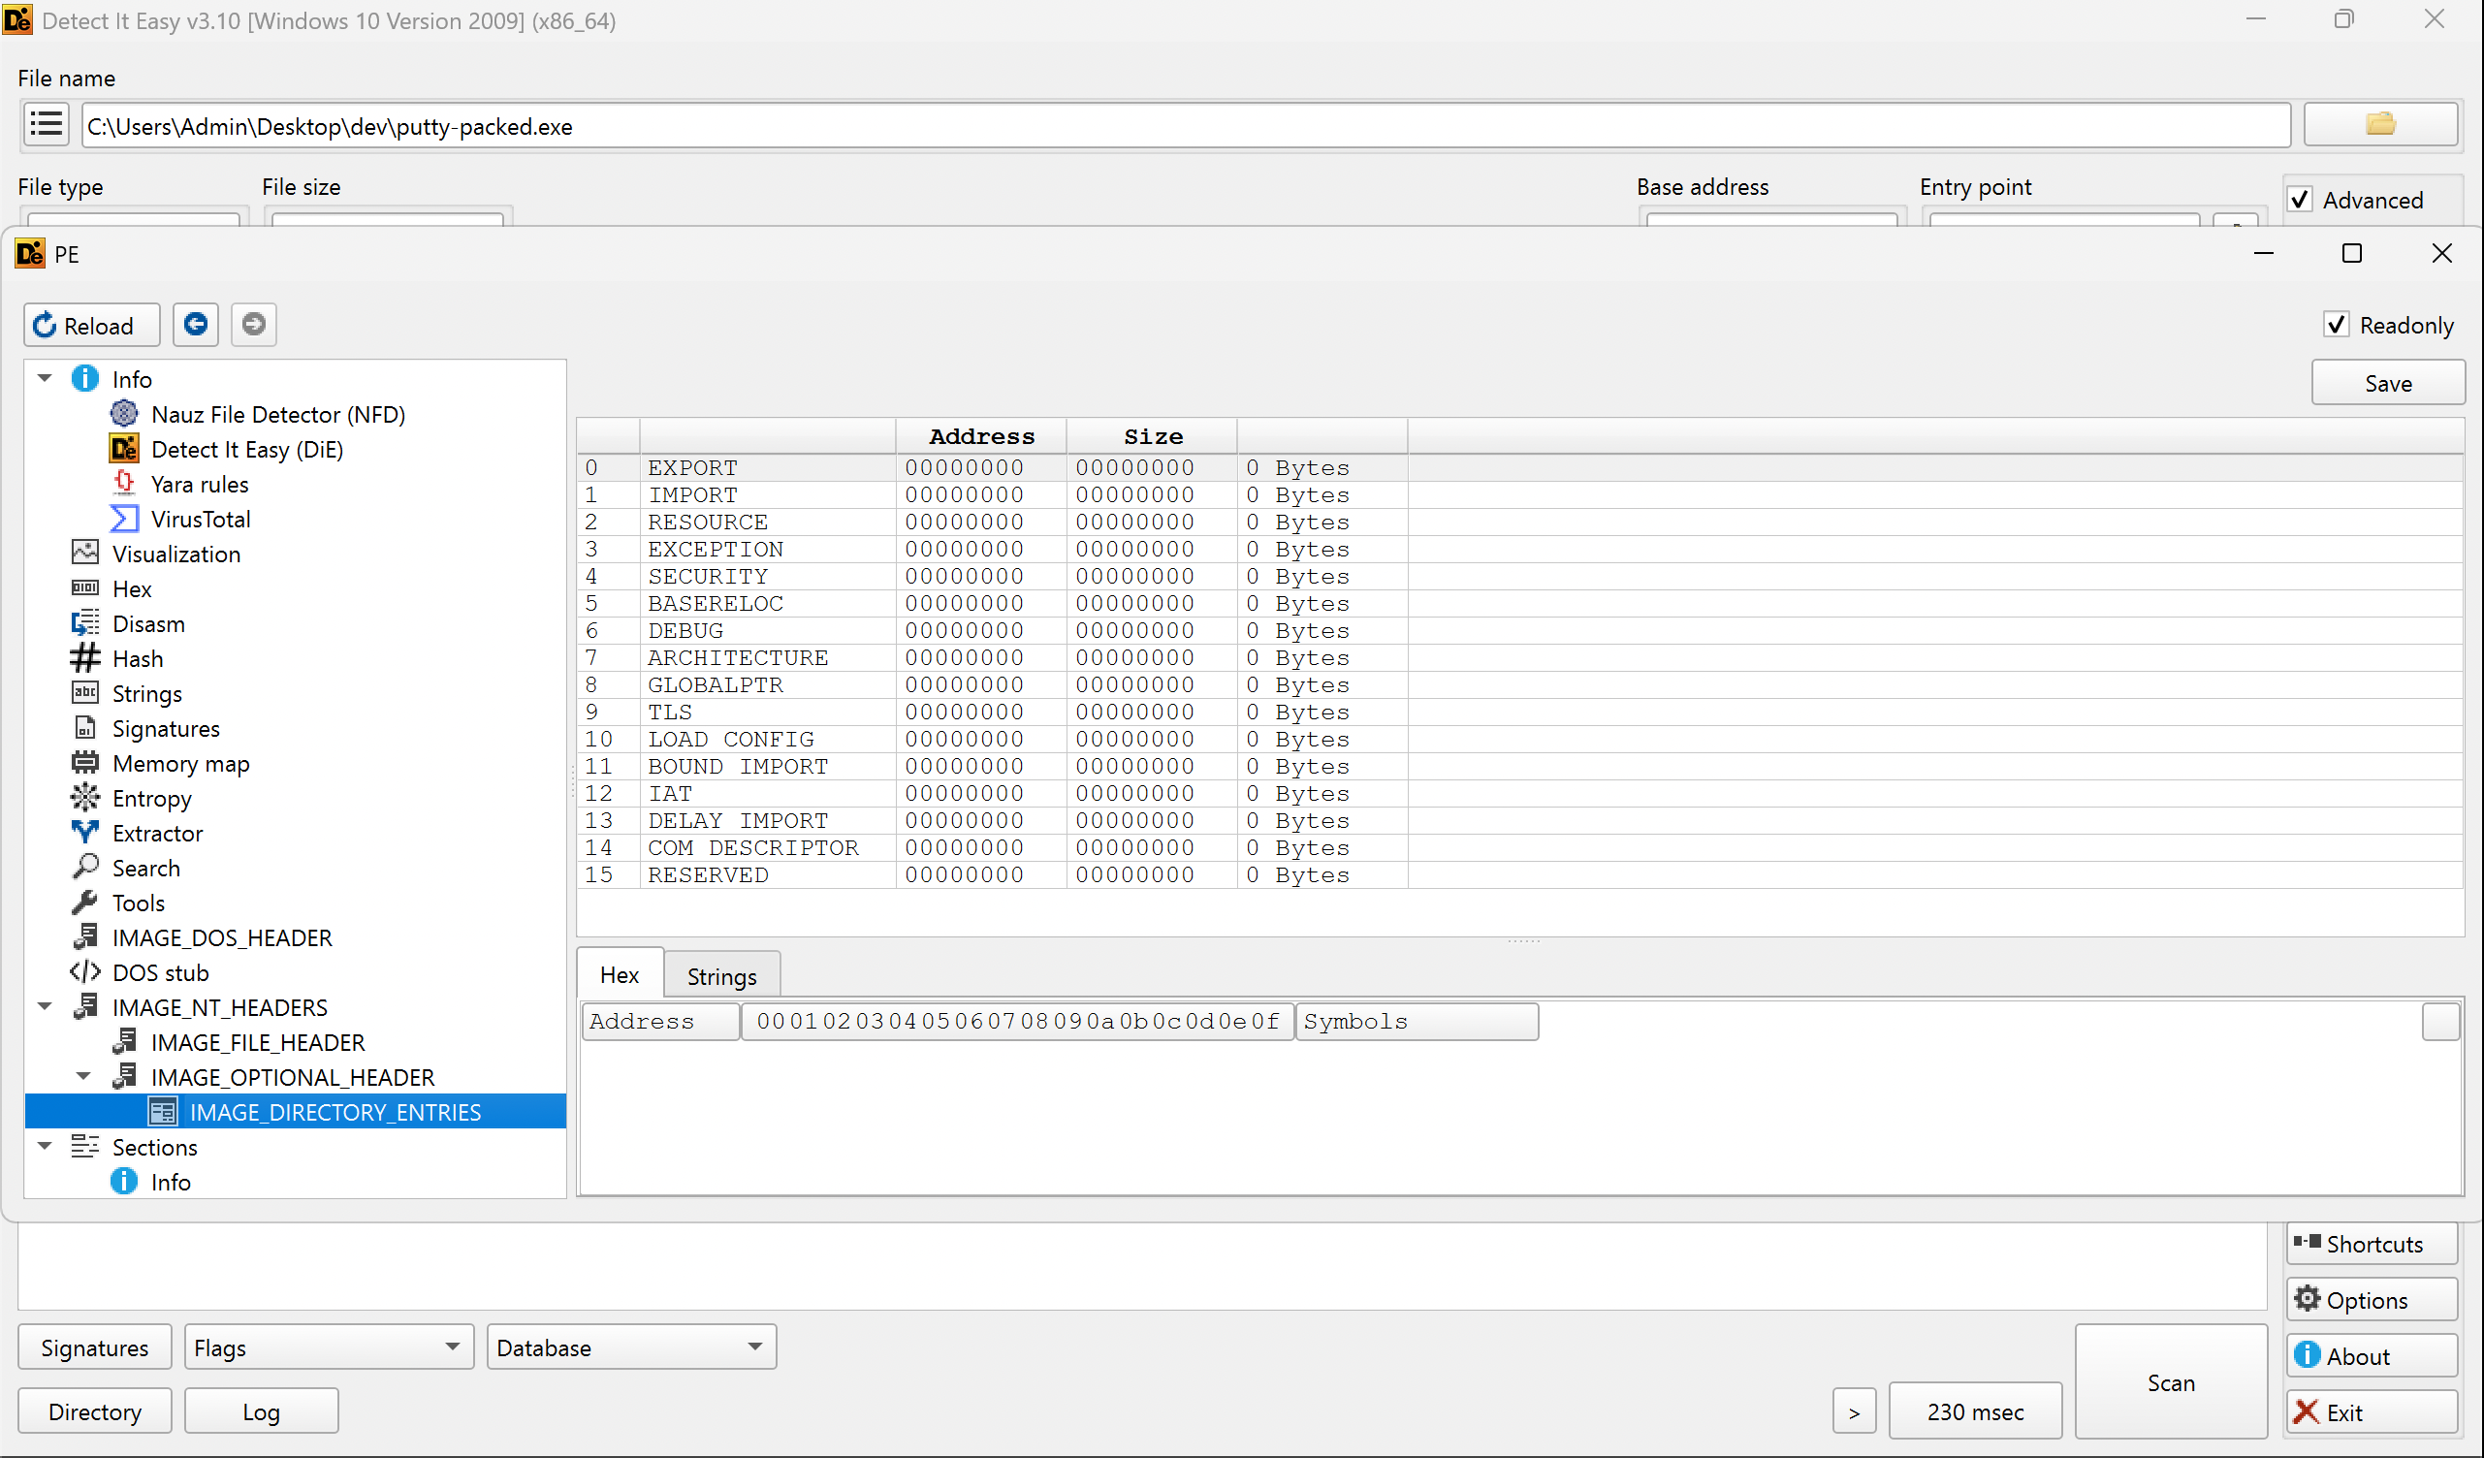Viewport: 2484px width, 1458px height.
Task: Collapse IMAGE_OPTIONAL_HEADER node
Action: [83, 1077]
